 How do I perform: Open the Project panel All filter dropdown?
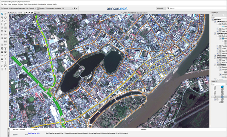tap(217, 15)
